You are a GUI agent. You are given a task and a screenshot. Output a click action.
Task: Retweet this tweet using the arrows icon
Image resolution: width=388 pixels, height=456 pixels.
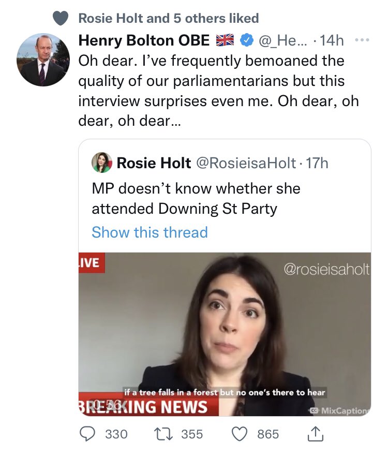point(165,434)
